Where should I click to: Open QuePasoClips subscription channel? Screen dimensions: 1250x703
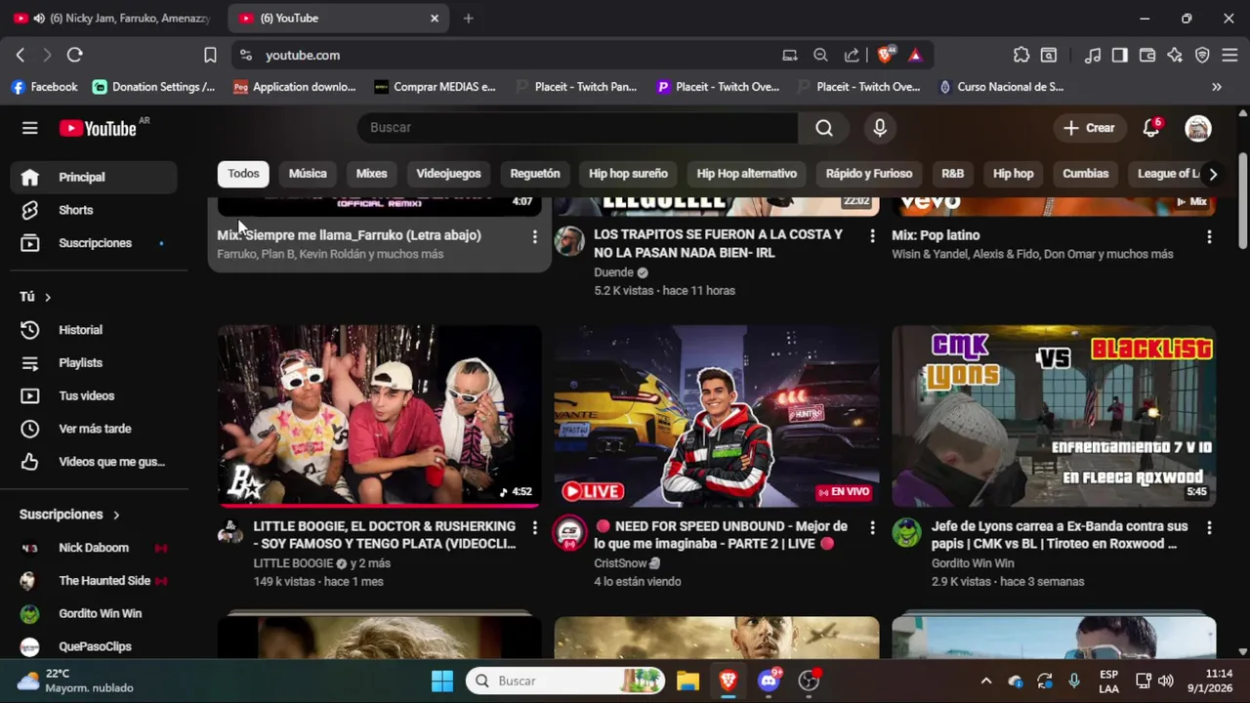(95, 646)
